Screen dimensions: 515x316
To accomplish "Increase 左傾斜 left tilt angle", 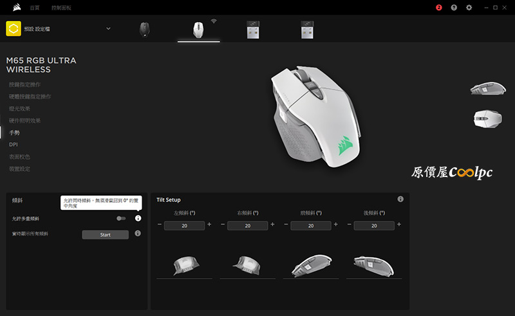I will pyautogui.click(x=209, y=225).
